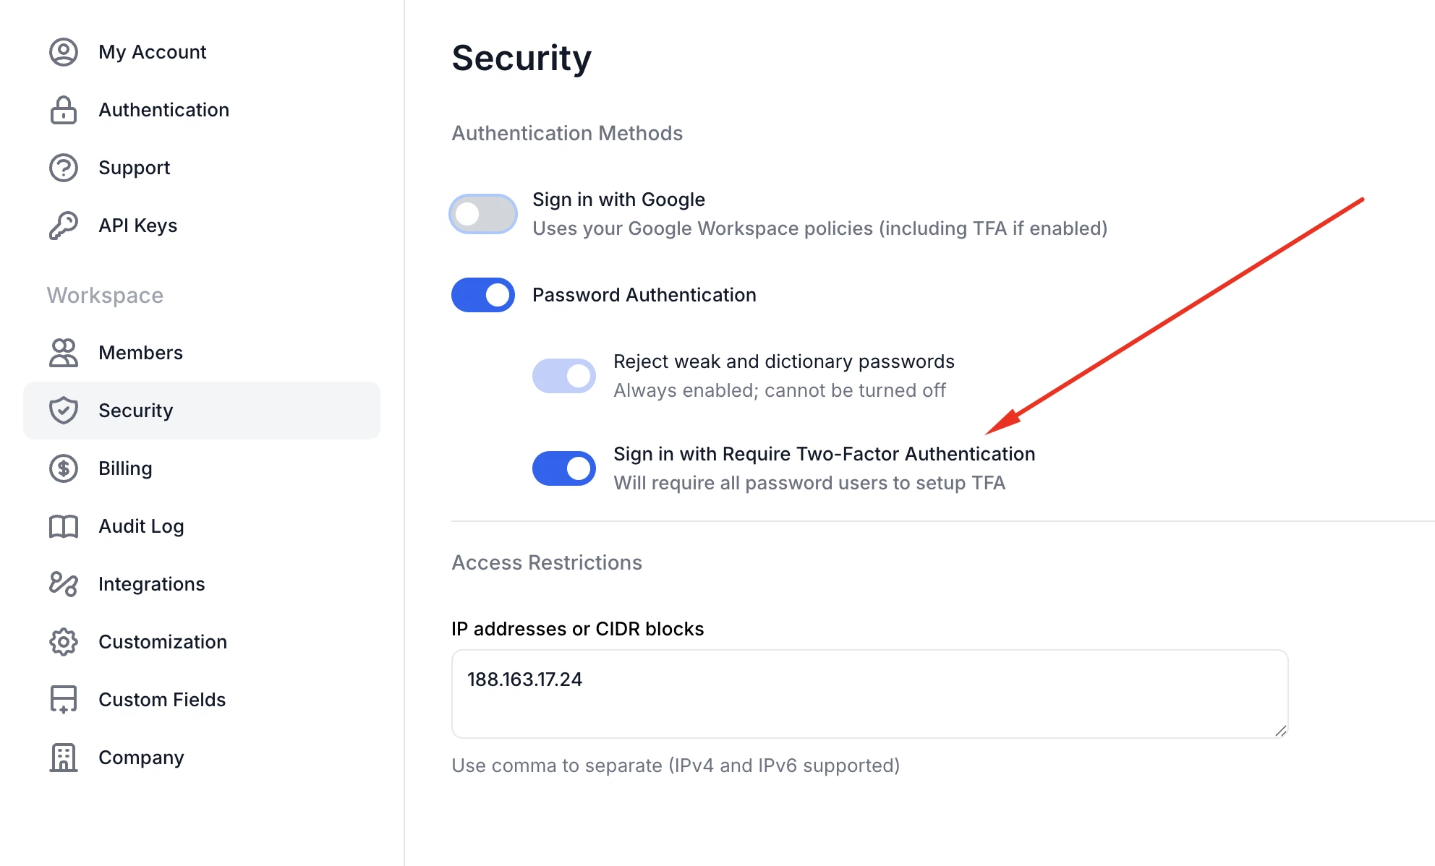
Task: Click the Members people icon
Action: click(63, 353)
